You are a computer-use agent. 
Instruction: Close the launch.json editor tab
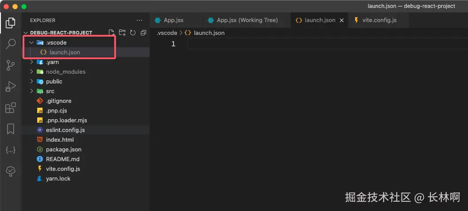coord(342,20)
